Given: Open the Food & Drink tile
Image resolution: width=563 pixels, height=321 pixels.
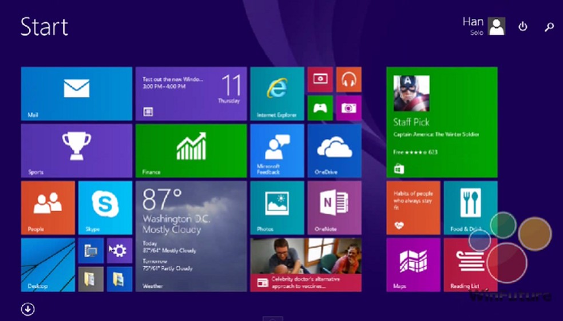Looking at the screenshot, I should coord(471,208).
